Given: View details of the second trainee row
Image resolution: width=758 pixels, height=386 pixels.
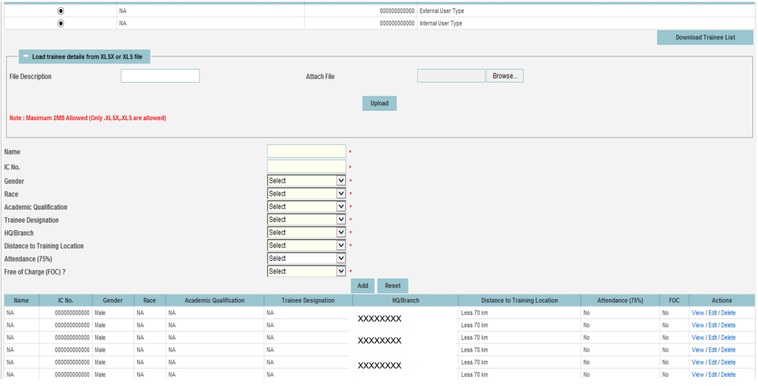Looking at the screenshot, I should click(697, 325).
